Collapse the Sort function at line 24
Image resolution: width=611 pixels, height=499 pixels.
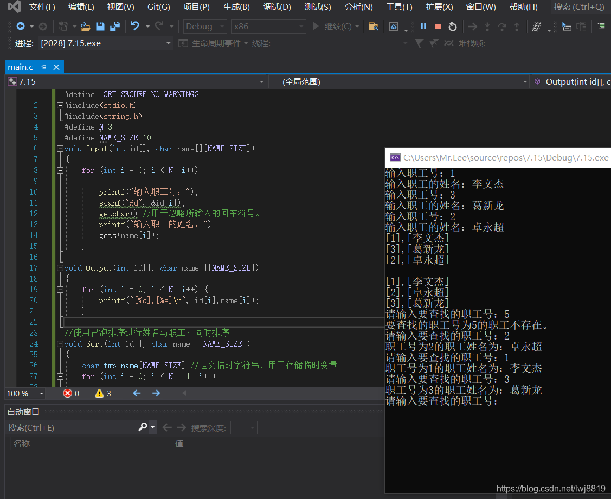[60, 344]
